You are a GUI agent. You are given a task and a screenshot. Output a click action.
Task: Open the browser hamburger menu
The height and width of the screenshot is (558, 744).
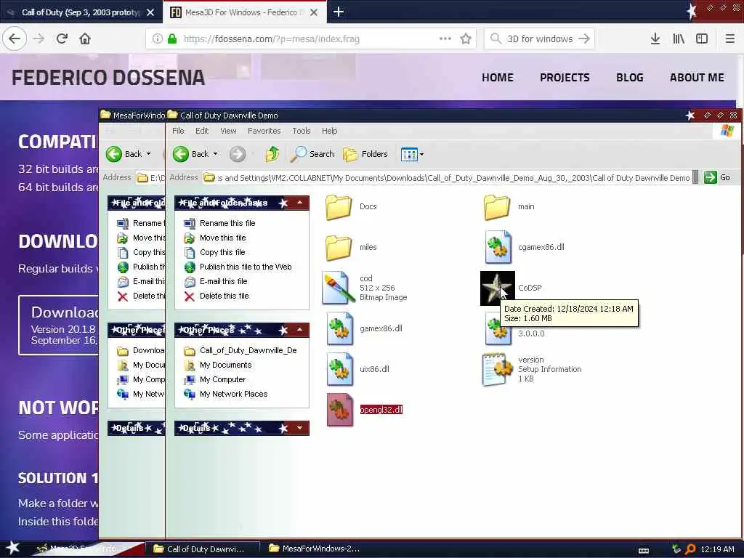click(x=730, y=39)
